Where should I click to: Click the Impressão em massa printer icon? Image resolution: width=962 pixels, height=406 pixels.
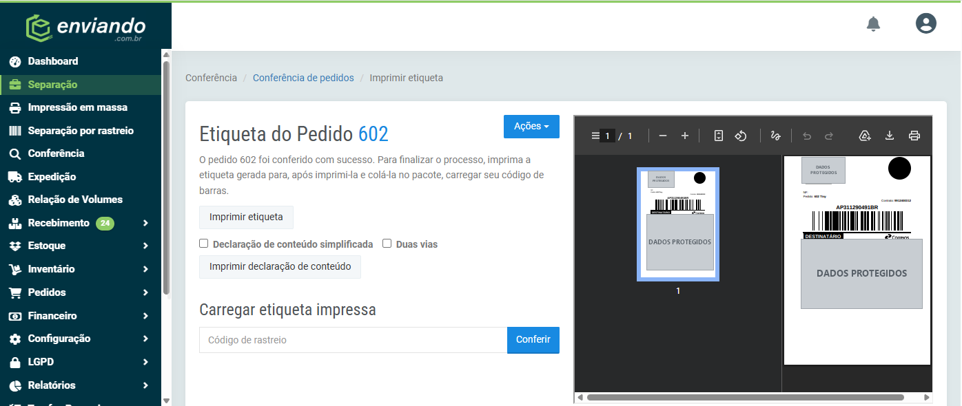[x=15, y=108]
